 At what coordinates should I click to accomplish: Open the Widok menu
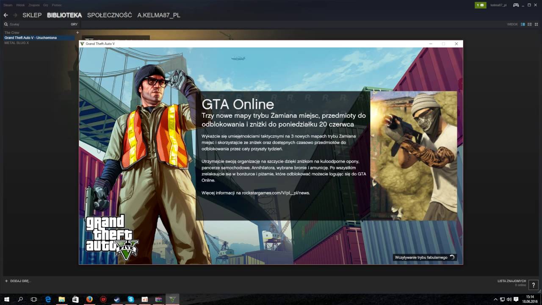[x=20, y=5]
